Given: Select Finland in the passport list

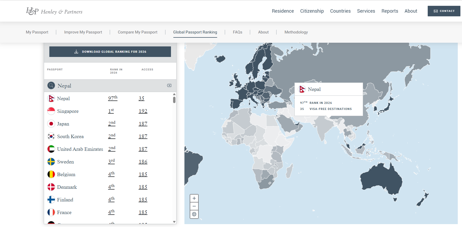Looking at the screenshot, I should pyautogui.click(x=65, y=200).
